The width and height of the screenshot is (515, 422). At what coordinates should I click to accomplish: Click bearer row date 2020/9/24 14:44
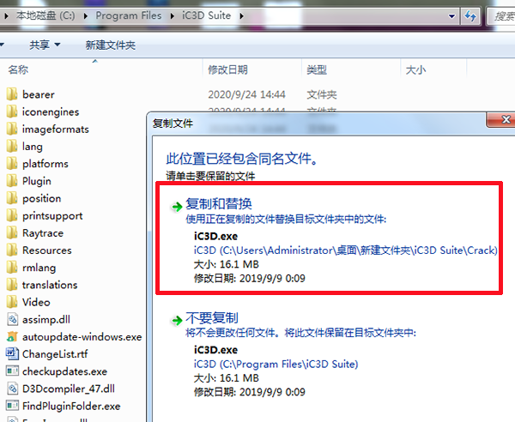pyautogui.click(x=246, y=95)
